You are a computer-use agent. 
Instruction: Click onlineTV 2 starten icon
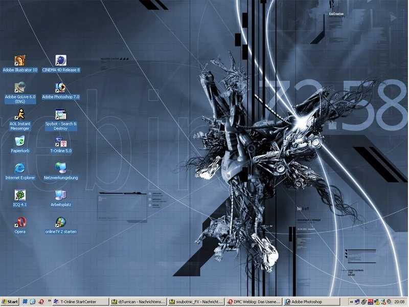pos(61,222)
